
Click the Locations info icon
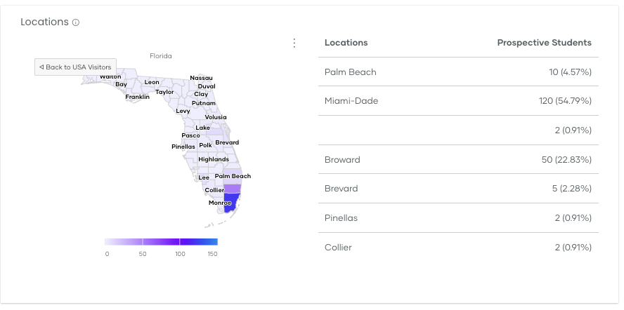tap(76, 22)
